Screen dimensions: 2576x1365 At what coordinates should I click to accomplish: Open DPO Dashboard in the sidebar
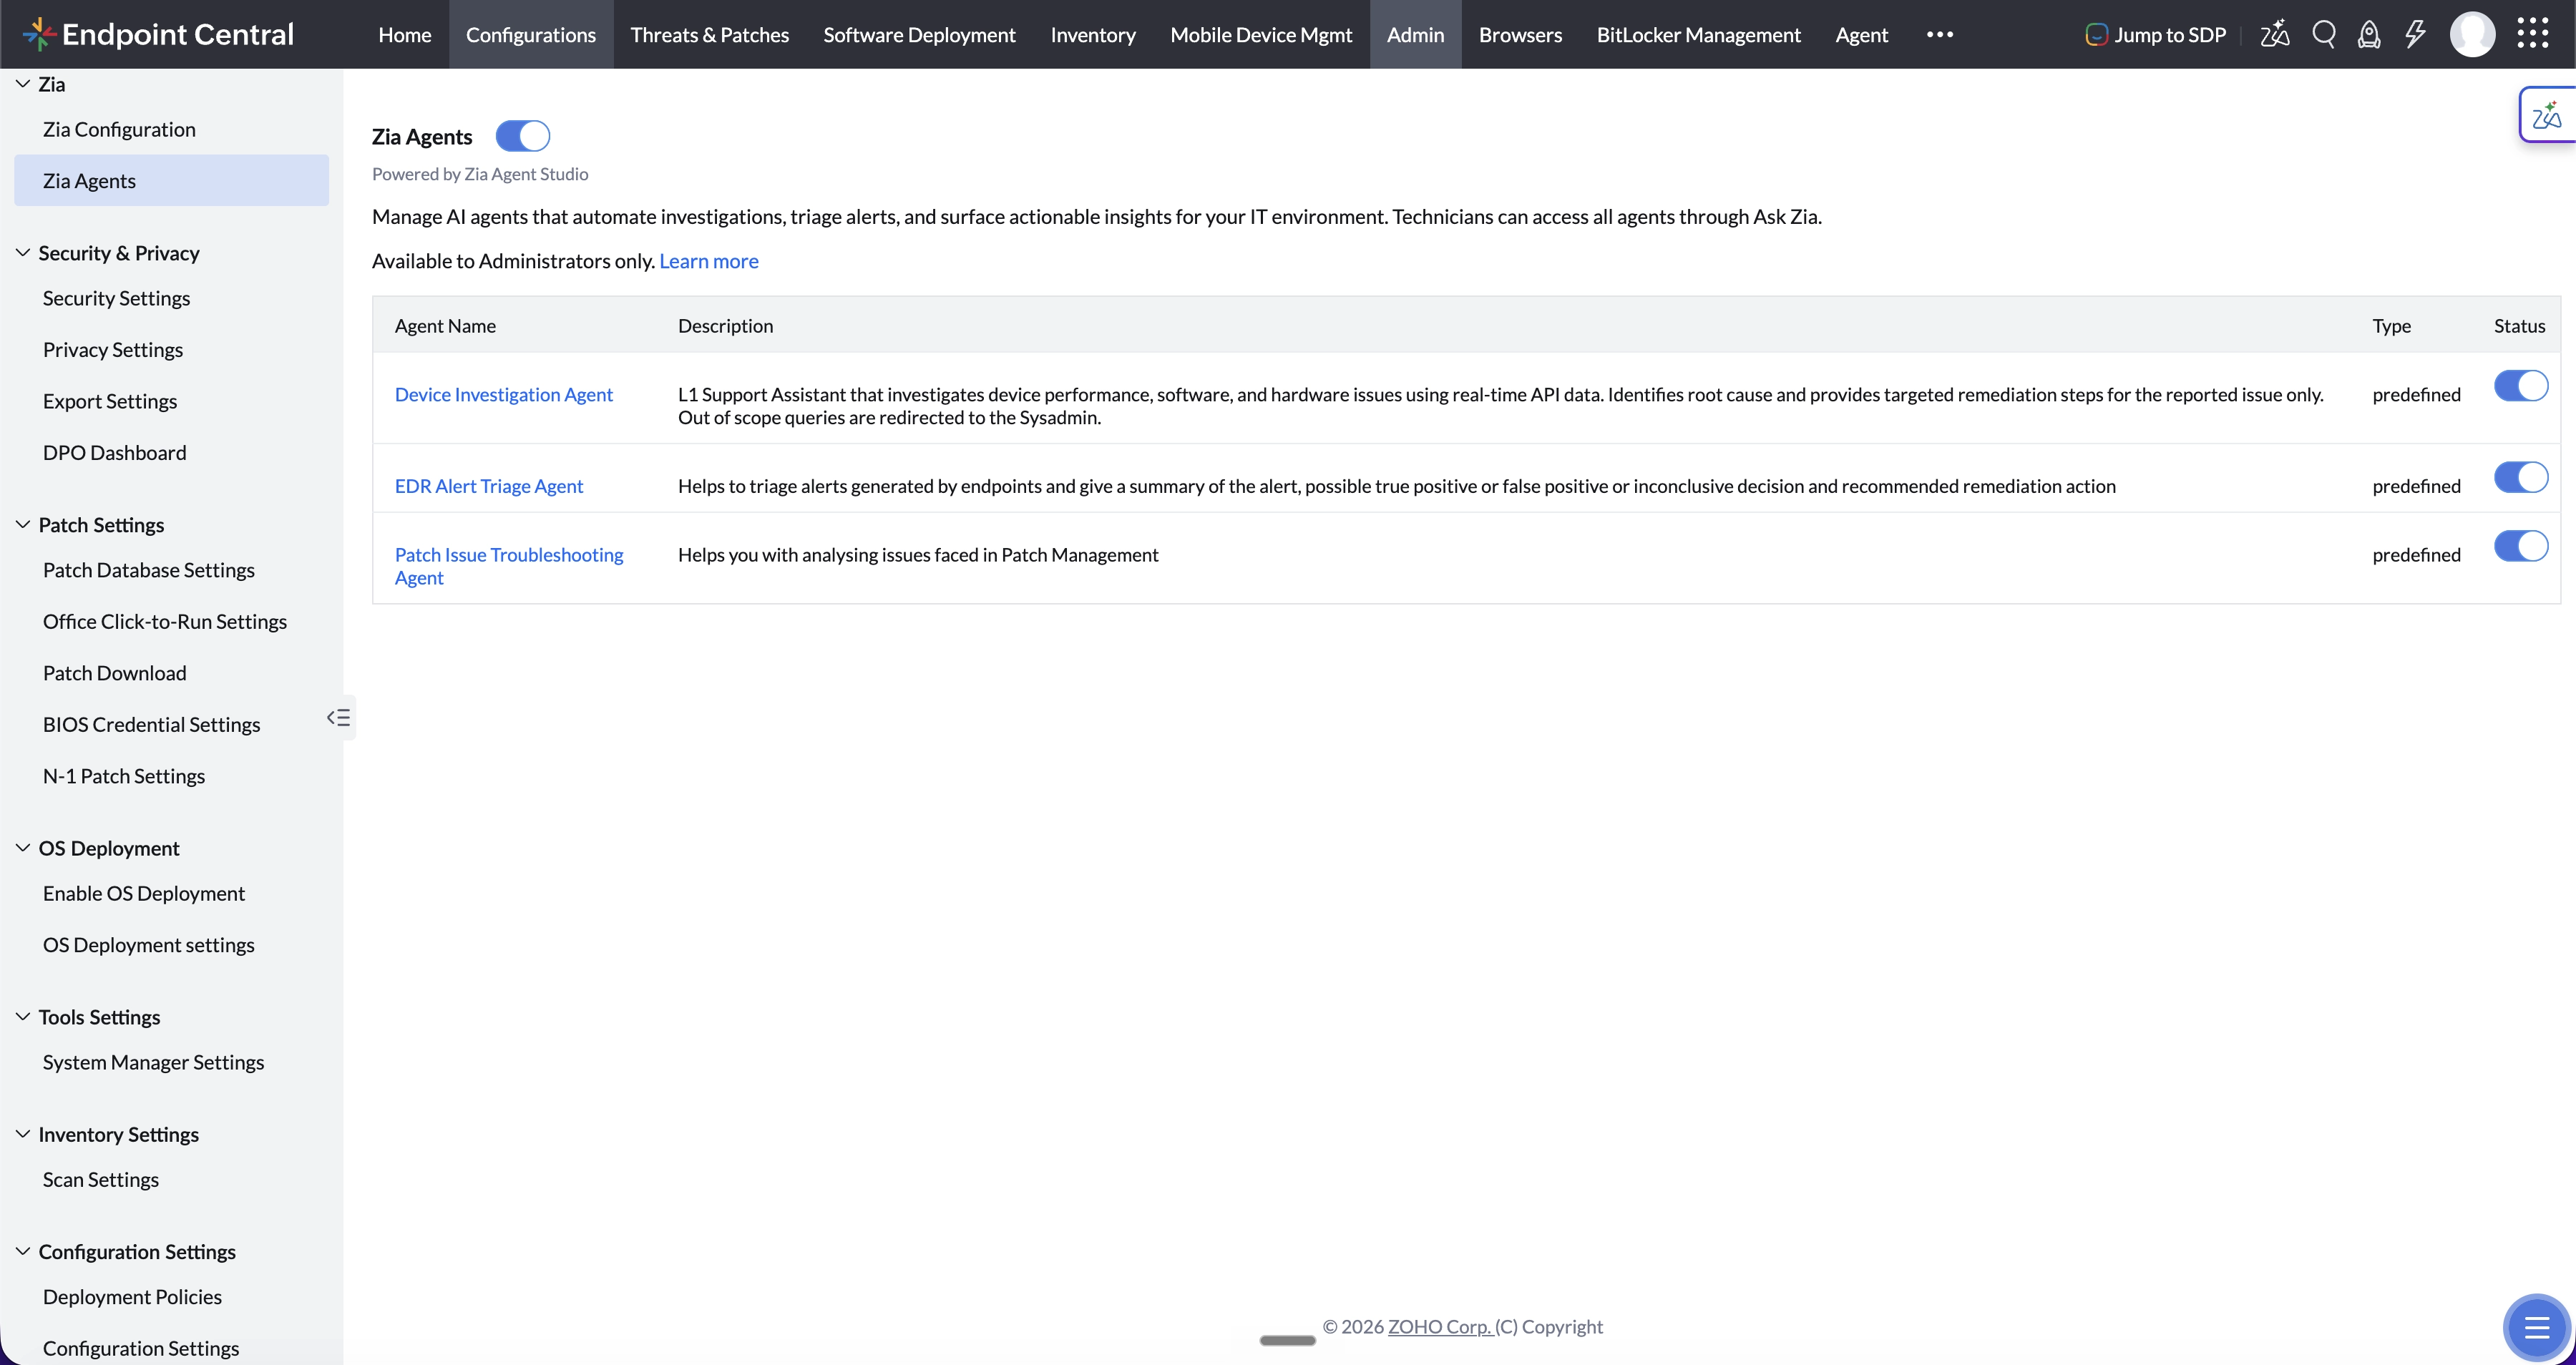pos(171,452)
